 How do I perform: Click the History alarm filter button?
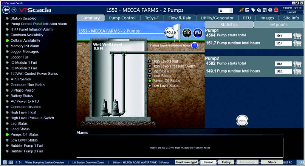[x=226, y=162]
